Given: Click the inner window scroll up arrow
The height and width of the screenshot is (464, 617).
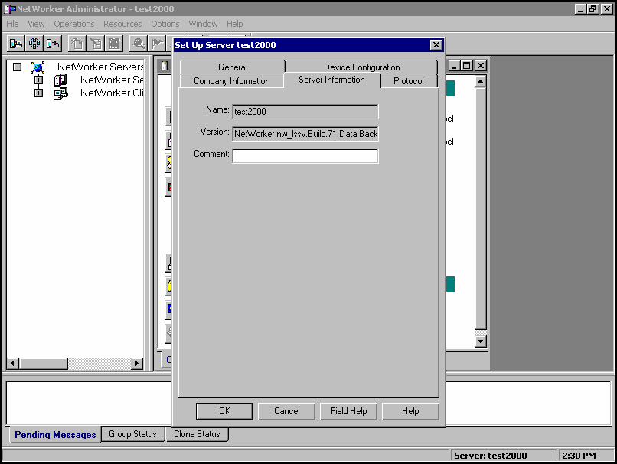Looking at the screenshot, I should coord(480,81).
